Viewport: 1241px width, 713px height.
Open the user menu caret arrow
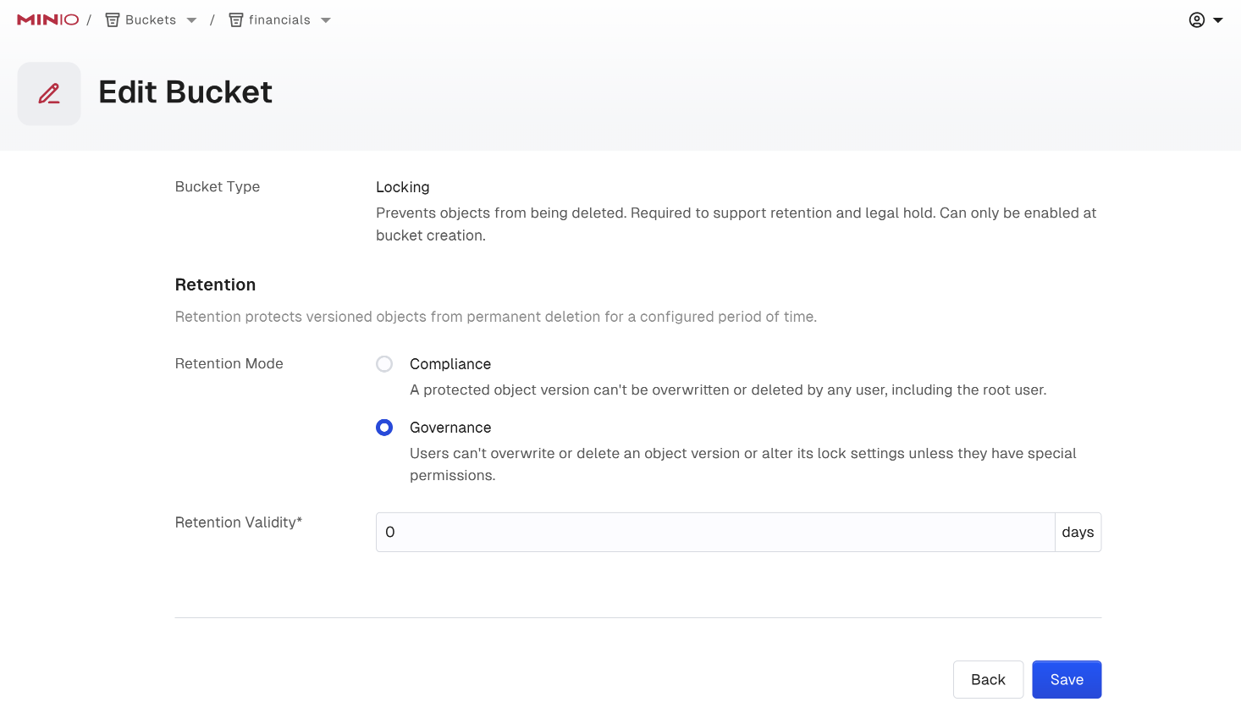click(1218, 20)
